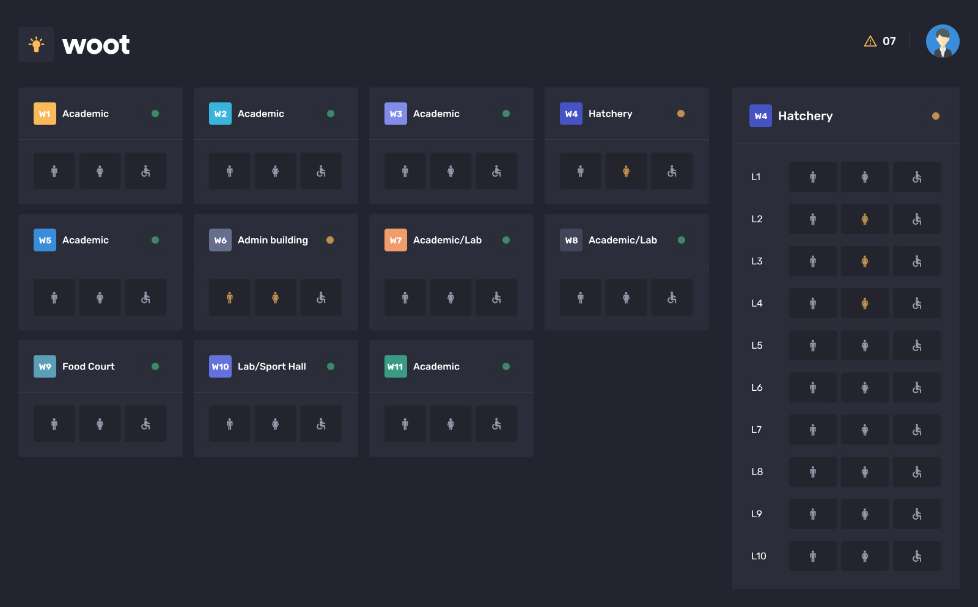The image size is (978, 607).
Task: Select the accessible restroom icon in W10 Lab/Sport Hall
Action: pos(321,424)
